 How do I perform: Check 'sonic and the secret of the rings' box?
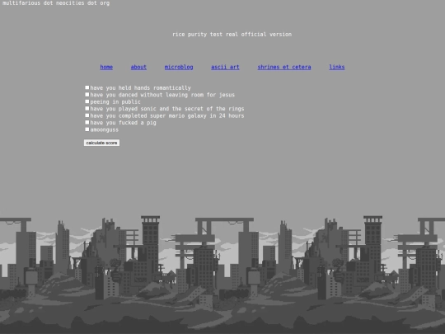(x=87, y=109)
